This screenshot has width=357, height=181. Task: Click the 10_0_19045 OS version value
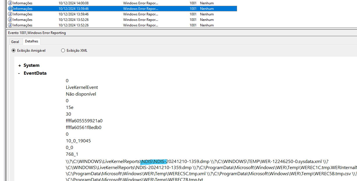[78, 141]
